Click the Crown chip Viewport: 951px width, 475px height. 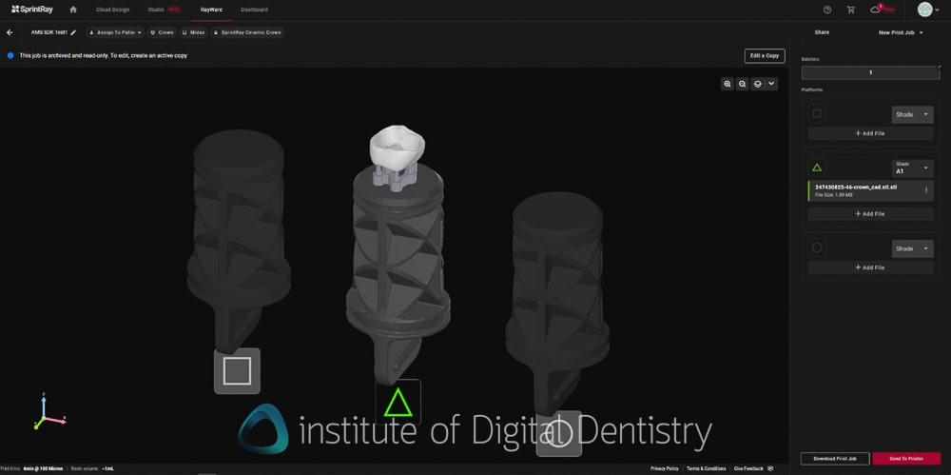pos(162,32)
